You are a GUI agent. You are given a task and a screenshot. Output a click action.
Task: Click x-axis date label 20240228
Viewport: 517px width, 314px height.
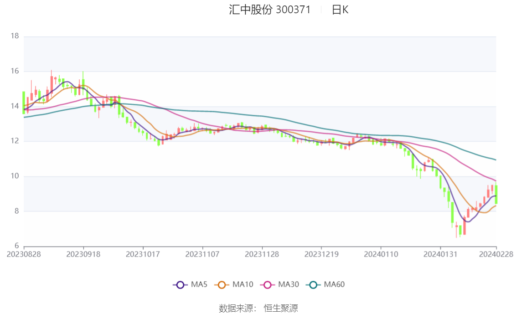pos(496,254)
